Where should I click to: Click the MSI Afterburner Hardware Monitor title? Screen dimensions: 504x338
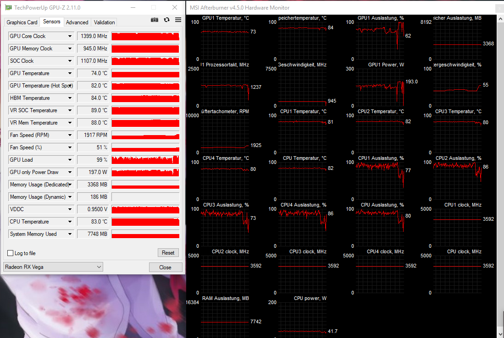(240, 8)
